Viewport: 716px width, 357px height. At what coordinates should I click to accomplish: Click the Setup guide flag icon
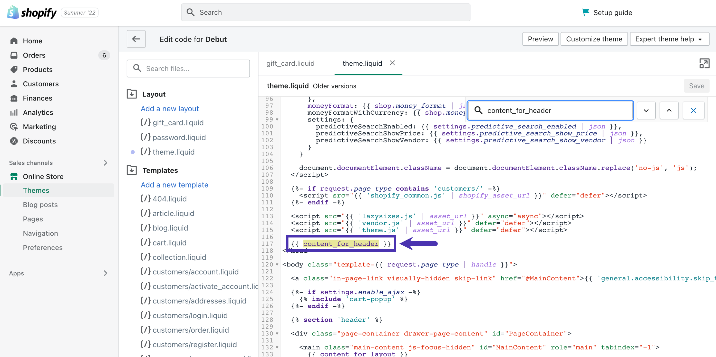[586, 12]
